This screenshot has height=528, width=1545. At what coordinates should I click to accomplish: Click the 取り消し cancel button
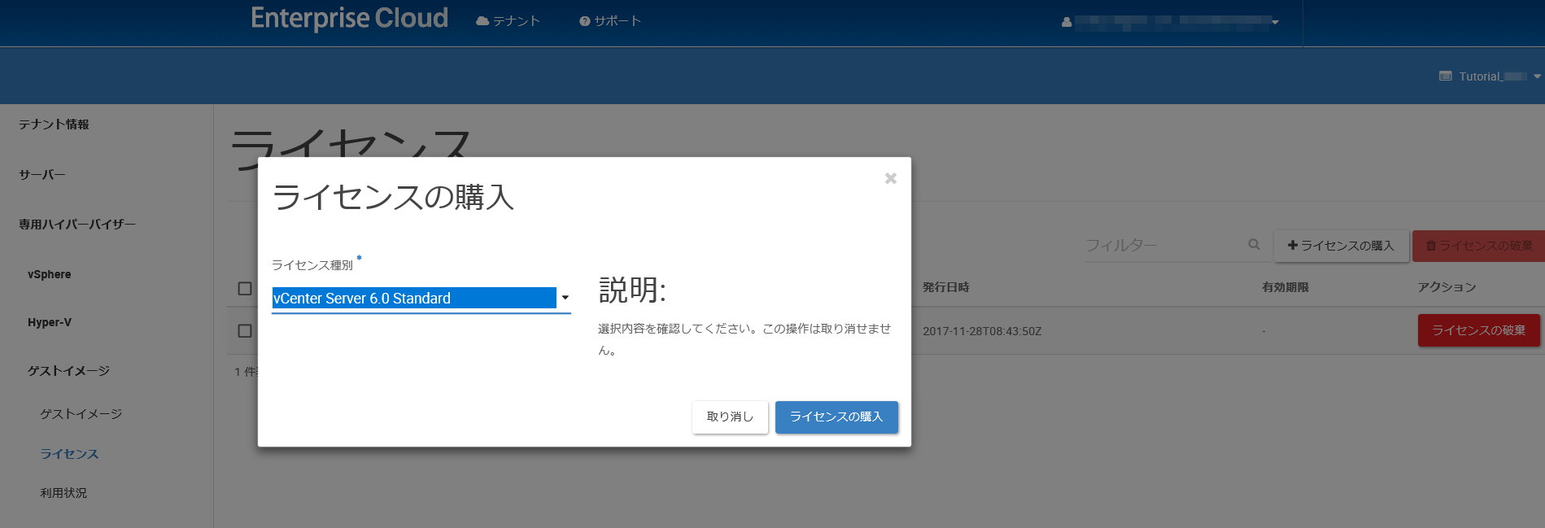[x=730, y=417]
